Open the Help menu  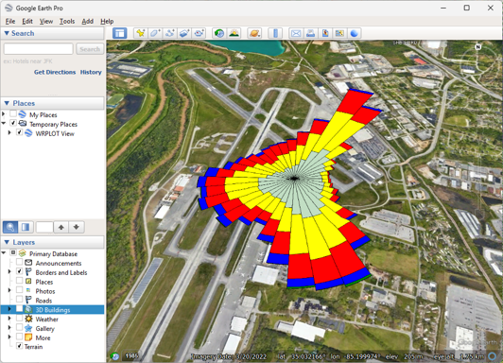click(x=107, y=21)
